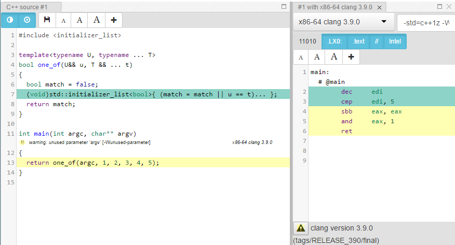Toggle the .text directives filter
Image resolution: width=455 pixels, height=245 pixels.
pyautogui.click(x=358, y=41)
